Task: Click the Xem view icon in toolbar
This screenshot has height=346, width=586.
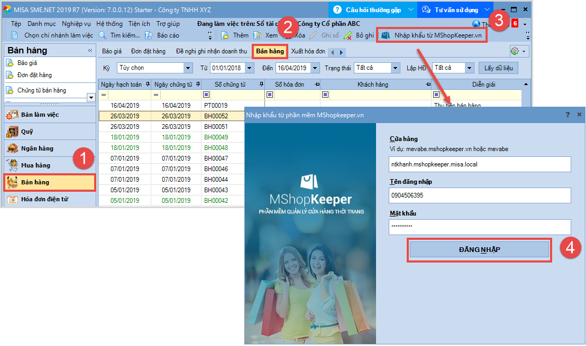Action: click(257, 35)
